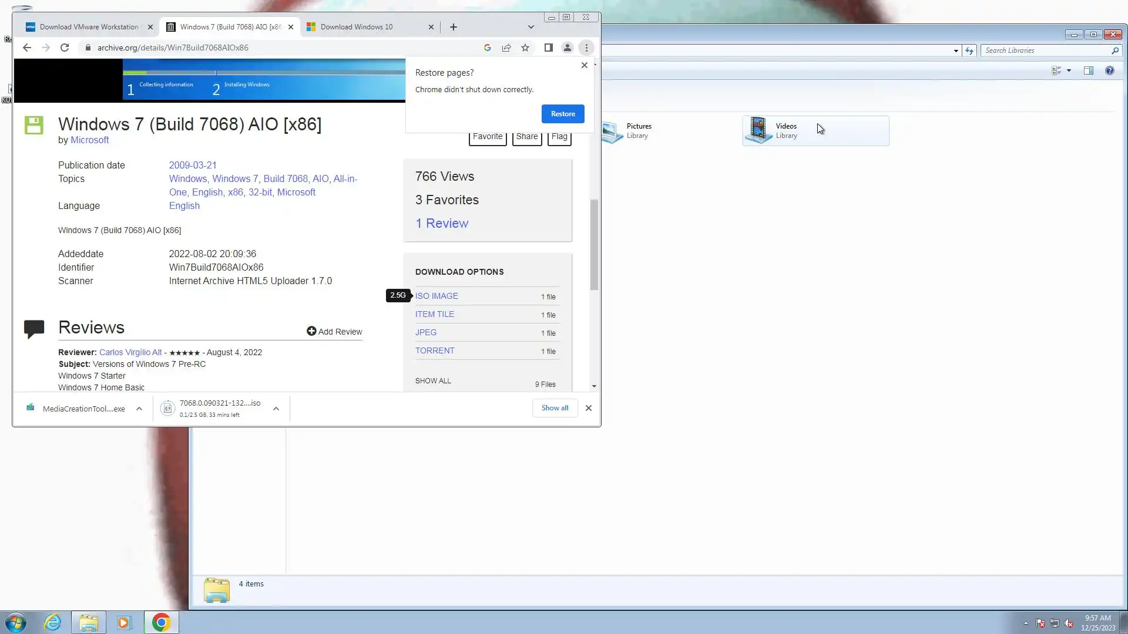Open Internet Explorer from taskbar
This screenshot has height=634, width=1128.
pos(53,622)
